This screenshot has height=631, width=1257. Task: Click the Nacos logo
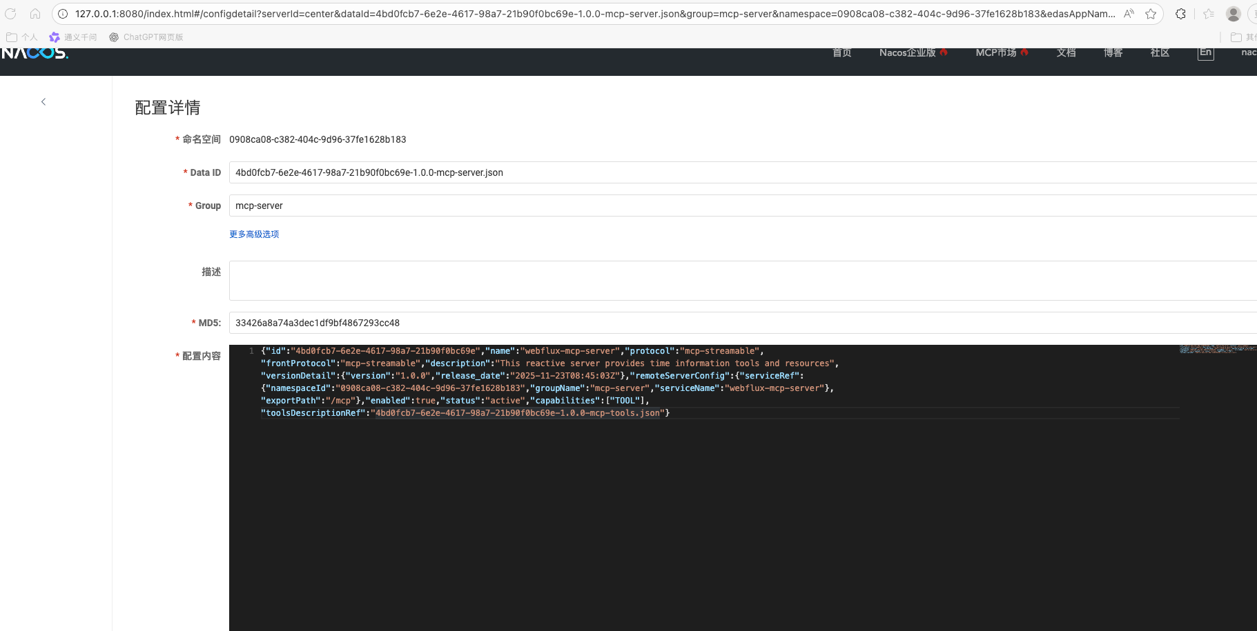(35, 53)
